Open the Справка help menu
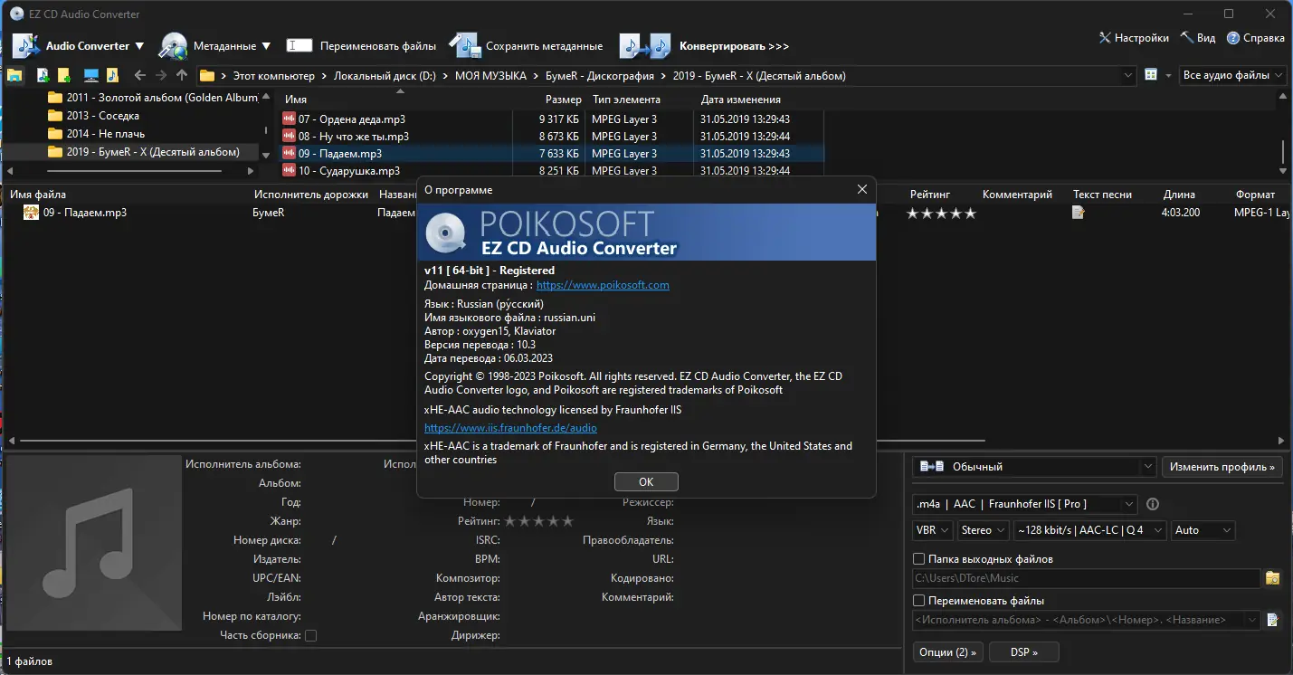This screenshot has height=675, width=1293. 1256,38
